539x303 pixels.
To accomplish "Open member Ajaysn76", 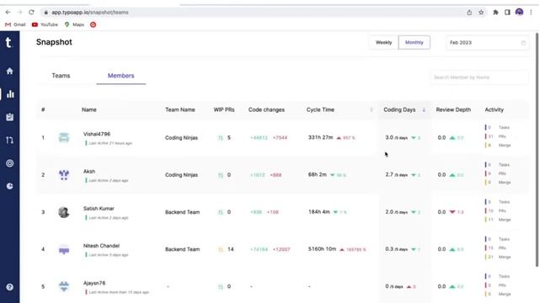I will click(94, 283).
